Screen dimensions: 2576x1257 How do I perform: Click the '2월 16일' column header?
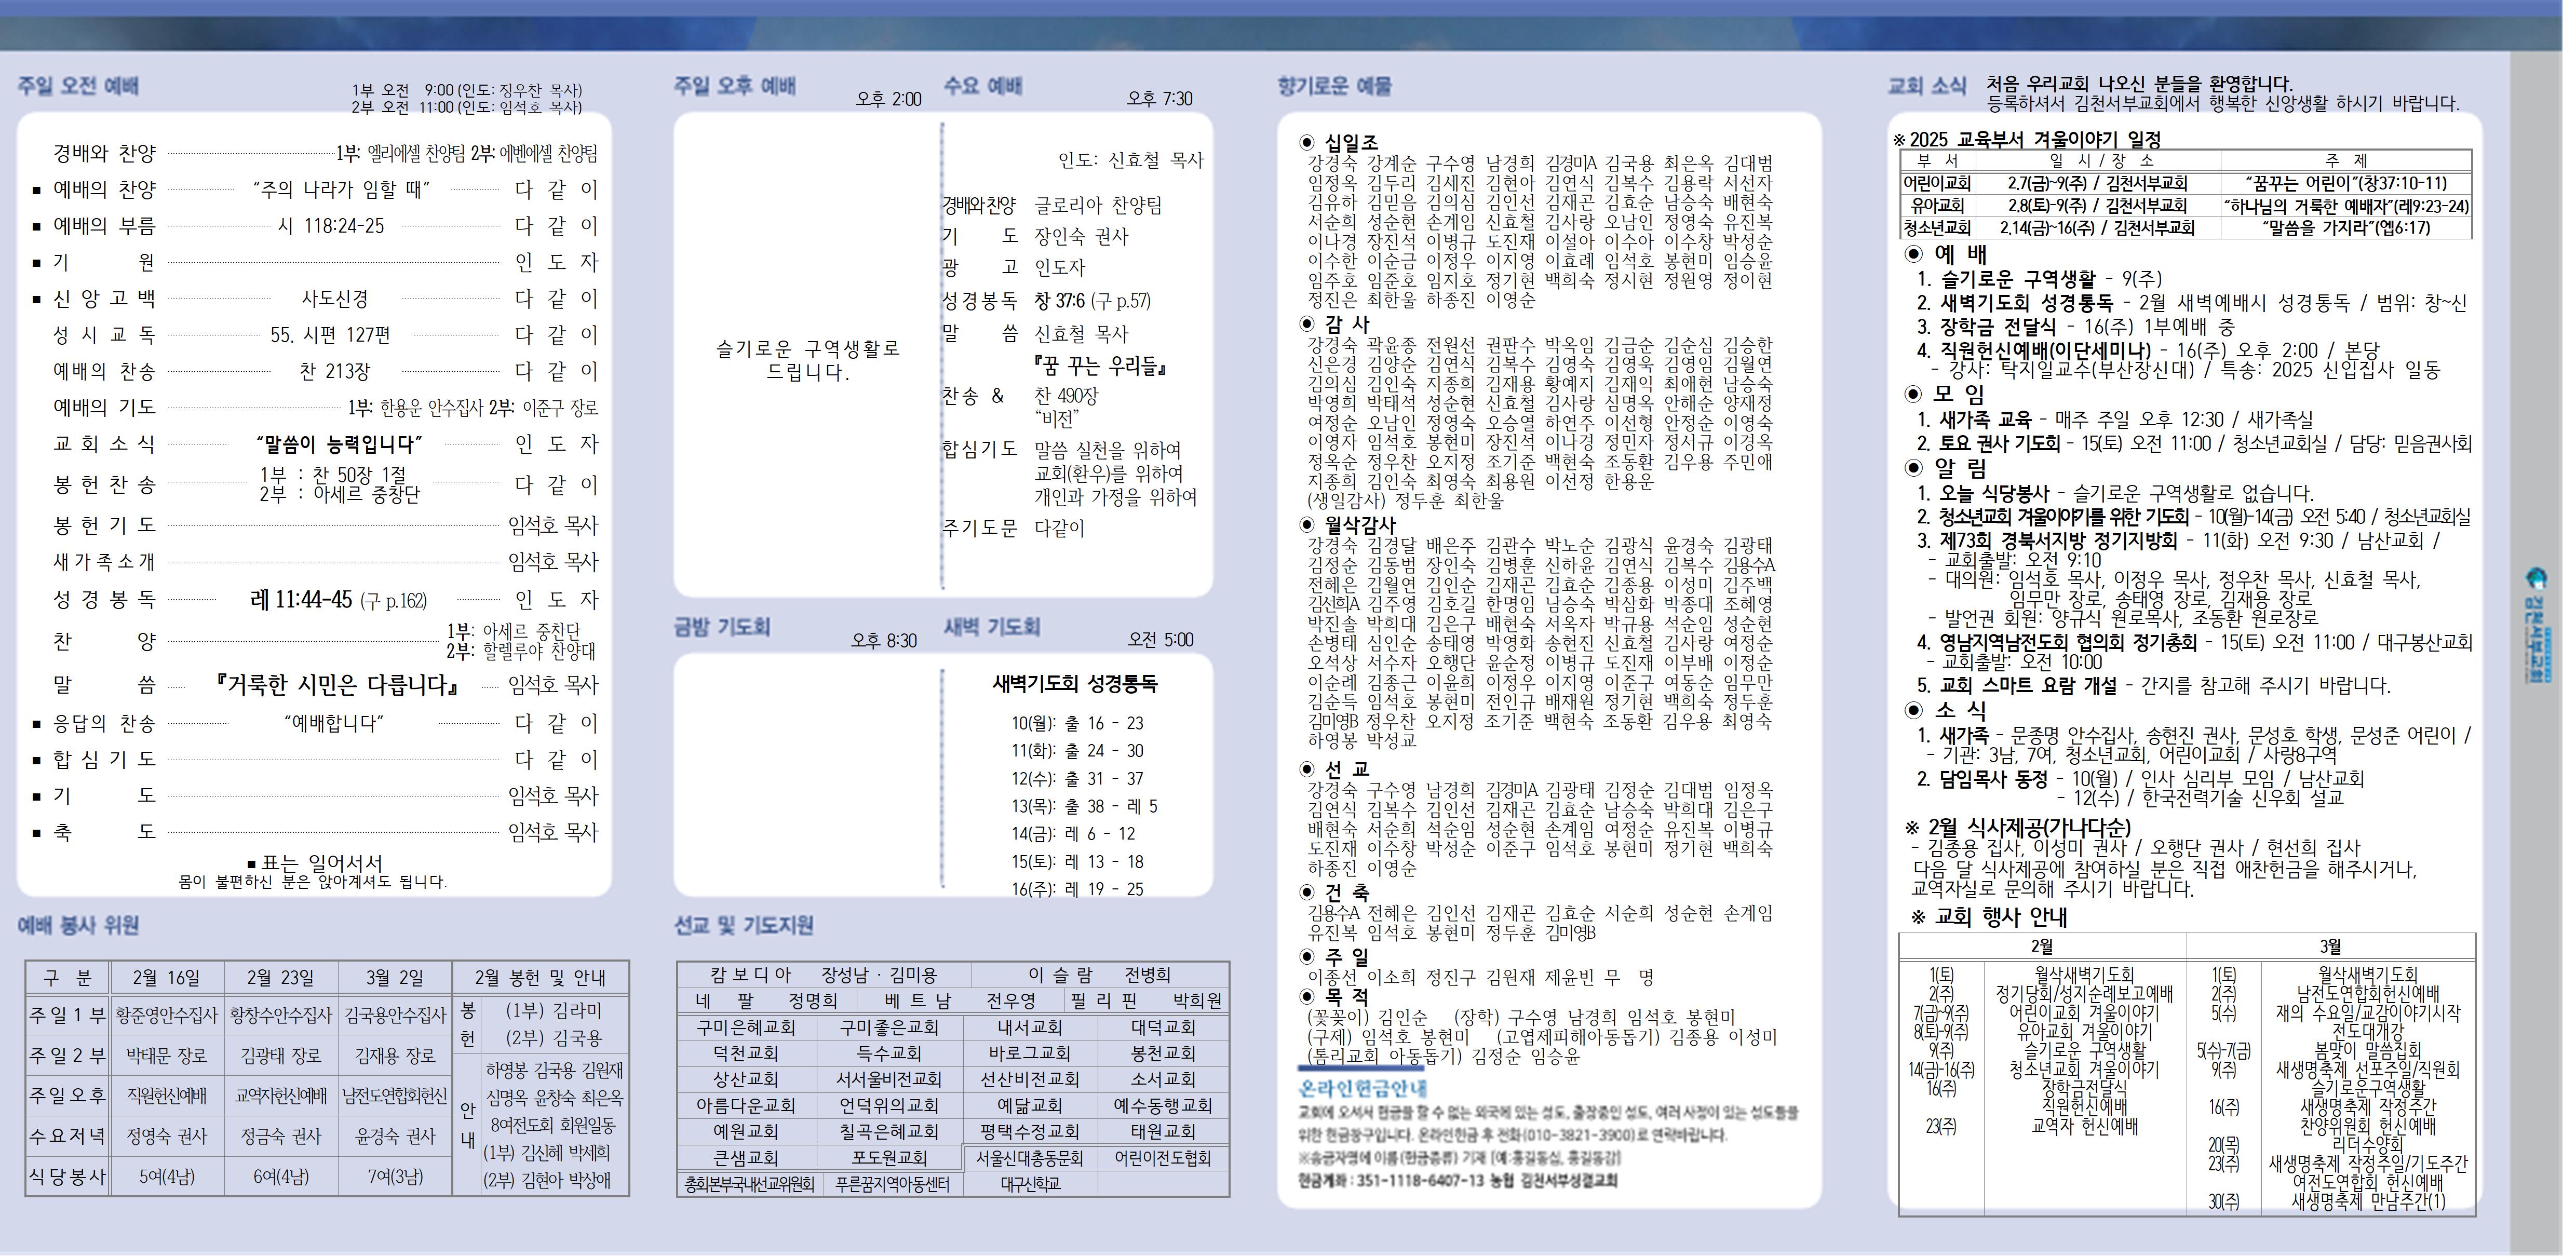tap(166, 978)
